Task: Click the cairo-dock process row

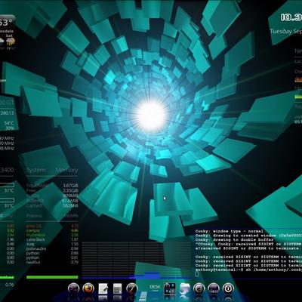Action: click(x=52, y=239)
